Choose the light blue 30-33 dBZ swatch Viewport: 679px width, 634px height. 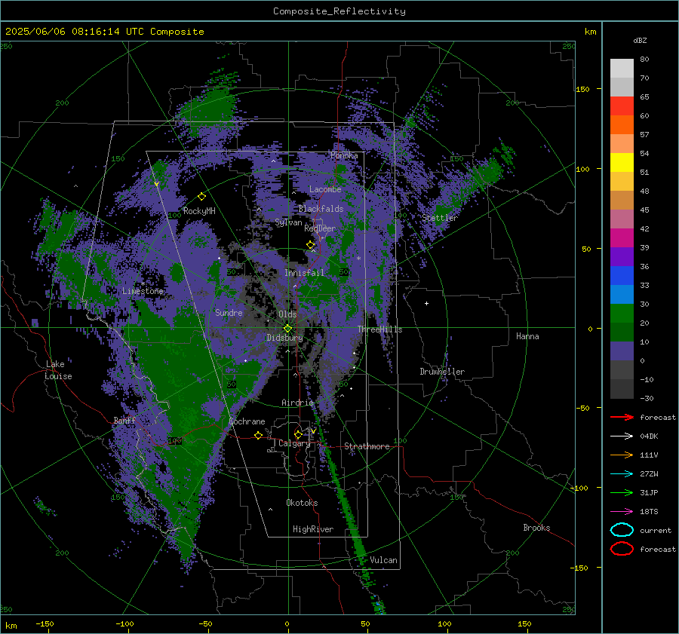[x=622, y=295]
